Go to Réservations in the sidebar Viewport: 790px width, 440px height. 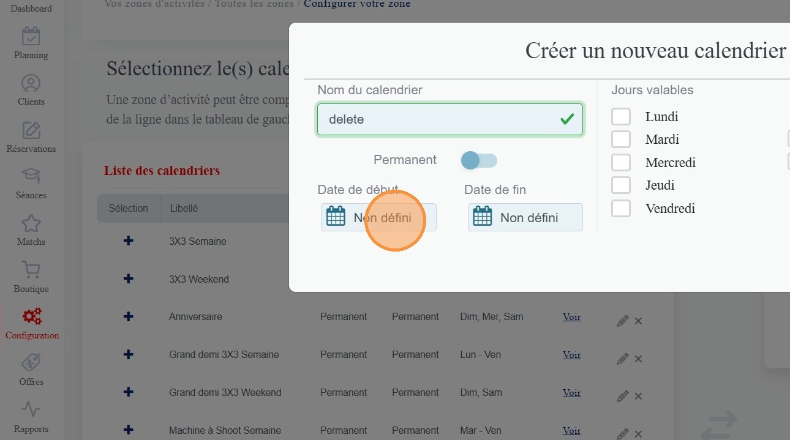pyautogui.click(x=31, y=130)
